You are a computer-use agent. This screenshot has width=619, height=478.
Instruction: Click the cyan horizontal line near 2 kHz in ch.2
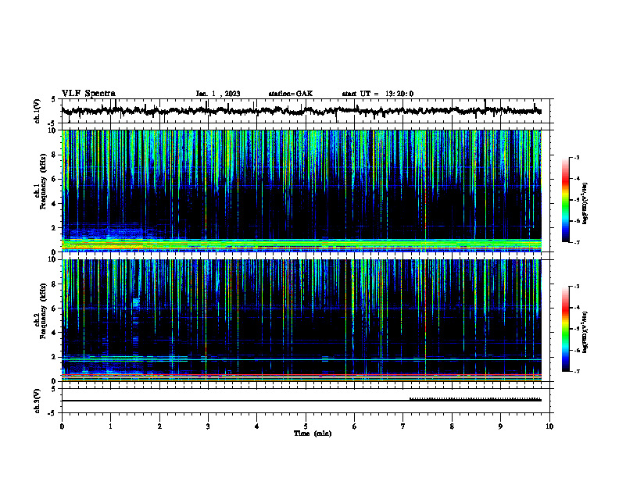pos(302,360)
